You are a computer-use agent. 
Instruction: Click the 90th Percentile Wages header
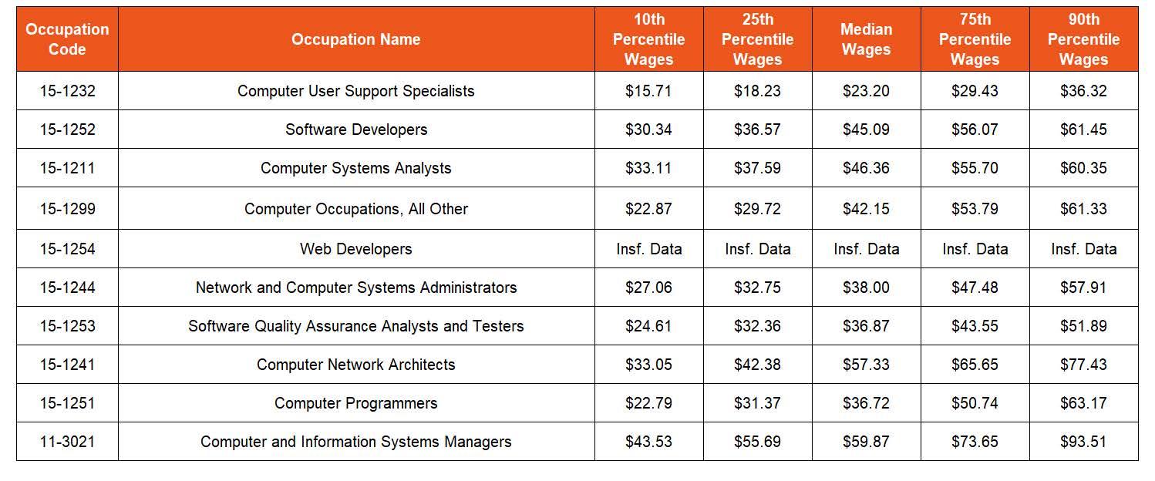tap(1083, 39)
